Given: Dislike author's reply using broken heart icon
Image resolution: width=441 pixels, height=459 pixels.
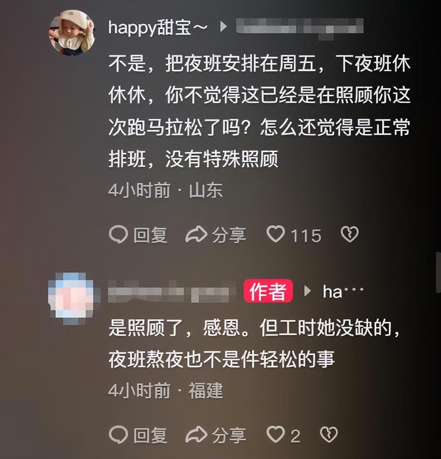Looking at the screenshot, I should click(x=329, y=434).
